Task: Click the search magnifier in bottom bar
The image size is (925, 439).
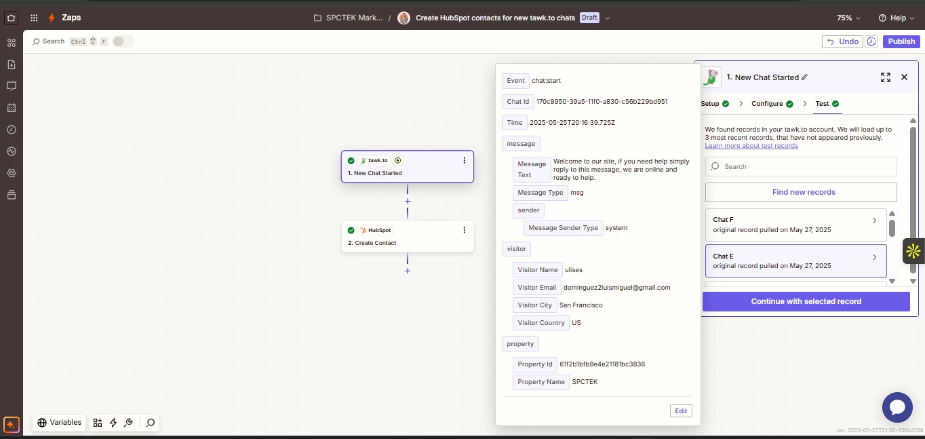Action: (151, 423)
